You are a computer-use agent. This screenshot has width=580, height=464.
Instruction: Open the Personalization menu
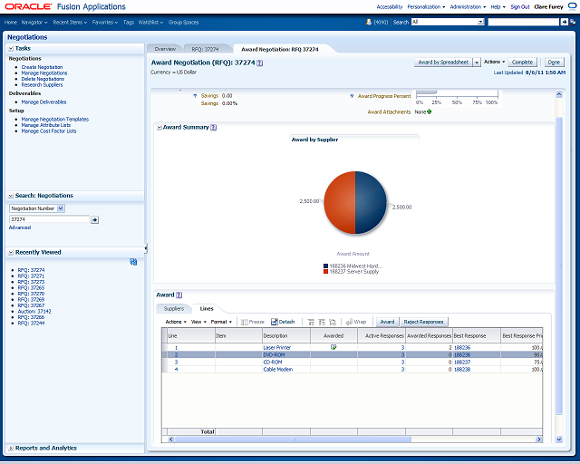pos(426,6)
